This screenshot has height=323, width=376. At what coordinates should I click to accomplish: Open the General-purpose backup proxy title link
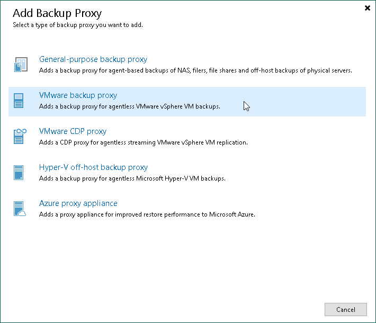[93, 59]
